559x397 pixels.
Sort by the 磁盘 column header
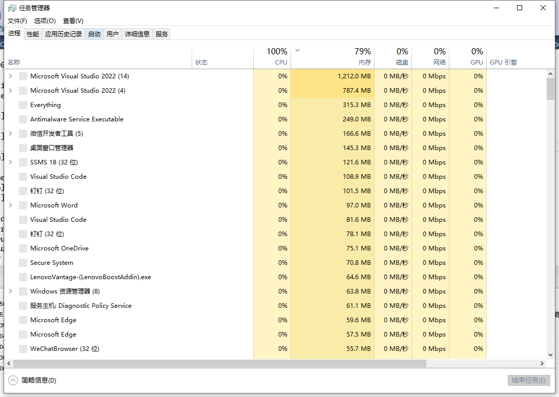[393, 58]
